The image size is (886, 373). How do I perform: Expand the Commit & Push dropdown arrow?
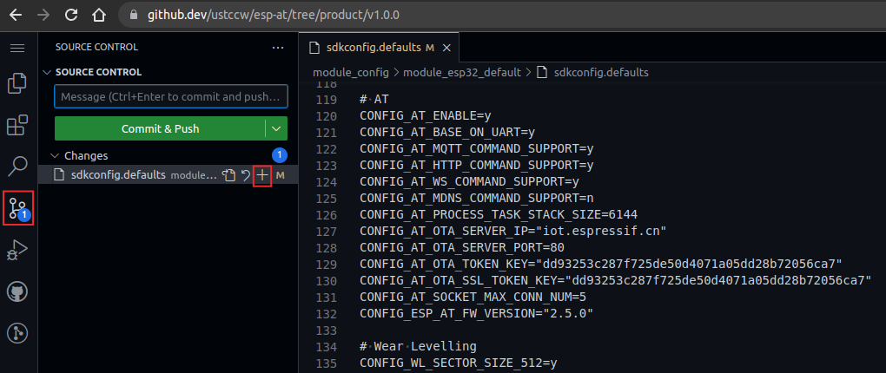pyautogui.click(x=276, y=128)
